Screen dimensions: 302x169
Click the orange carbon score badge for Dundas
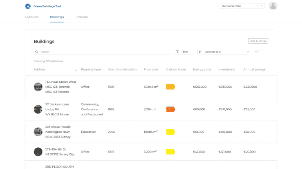pos(170,87)
